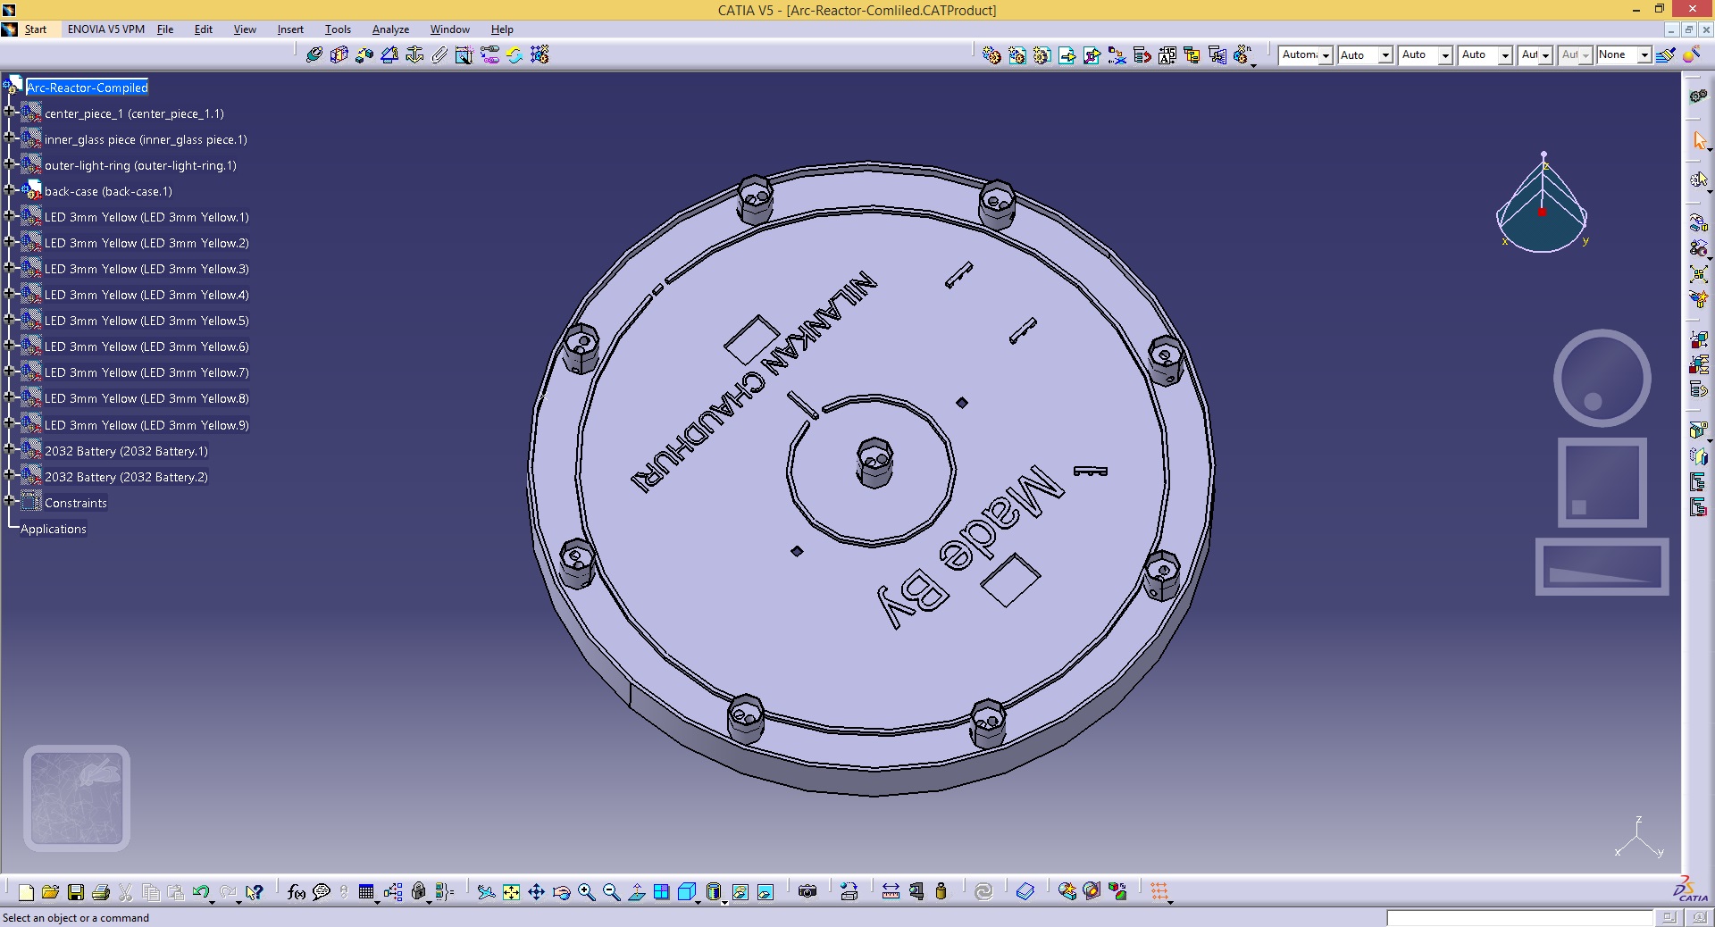Screen dimensions: 1715x927
Task: Open the Formula f(x) tool
Action: pos(297,891)
